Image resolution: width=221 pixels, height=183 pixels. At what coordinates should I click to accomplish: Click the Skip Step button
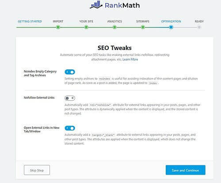pyautogui.click(x=37, y=170)
